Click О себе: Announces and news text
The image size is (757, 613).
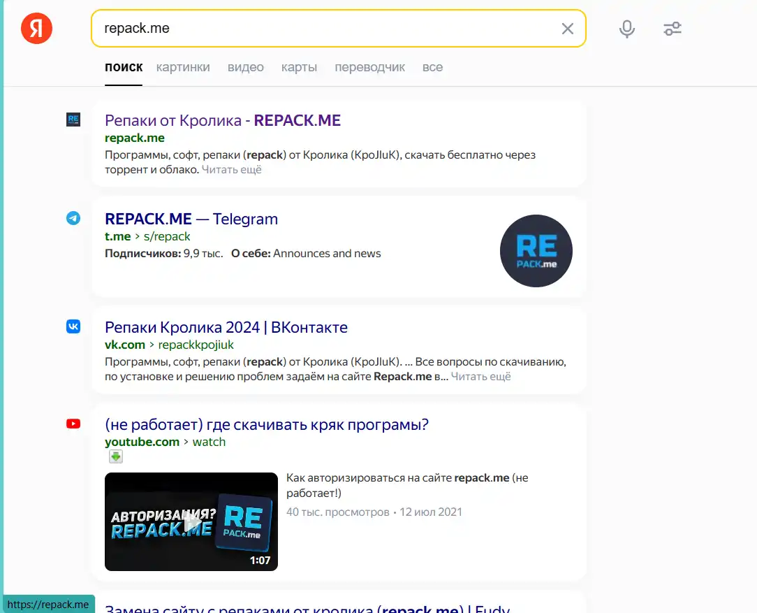tap(306, 254)
